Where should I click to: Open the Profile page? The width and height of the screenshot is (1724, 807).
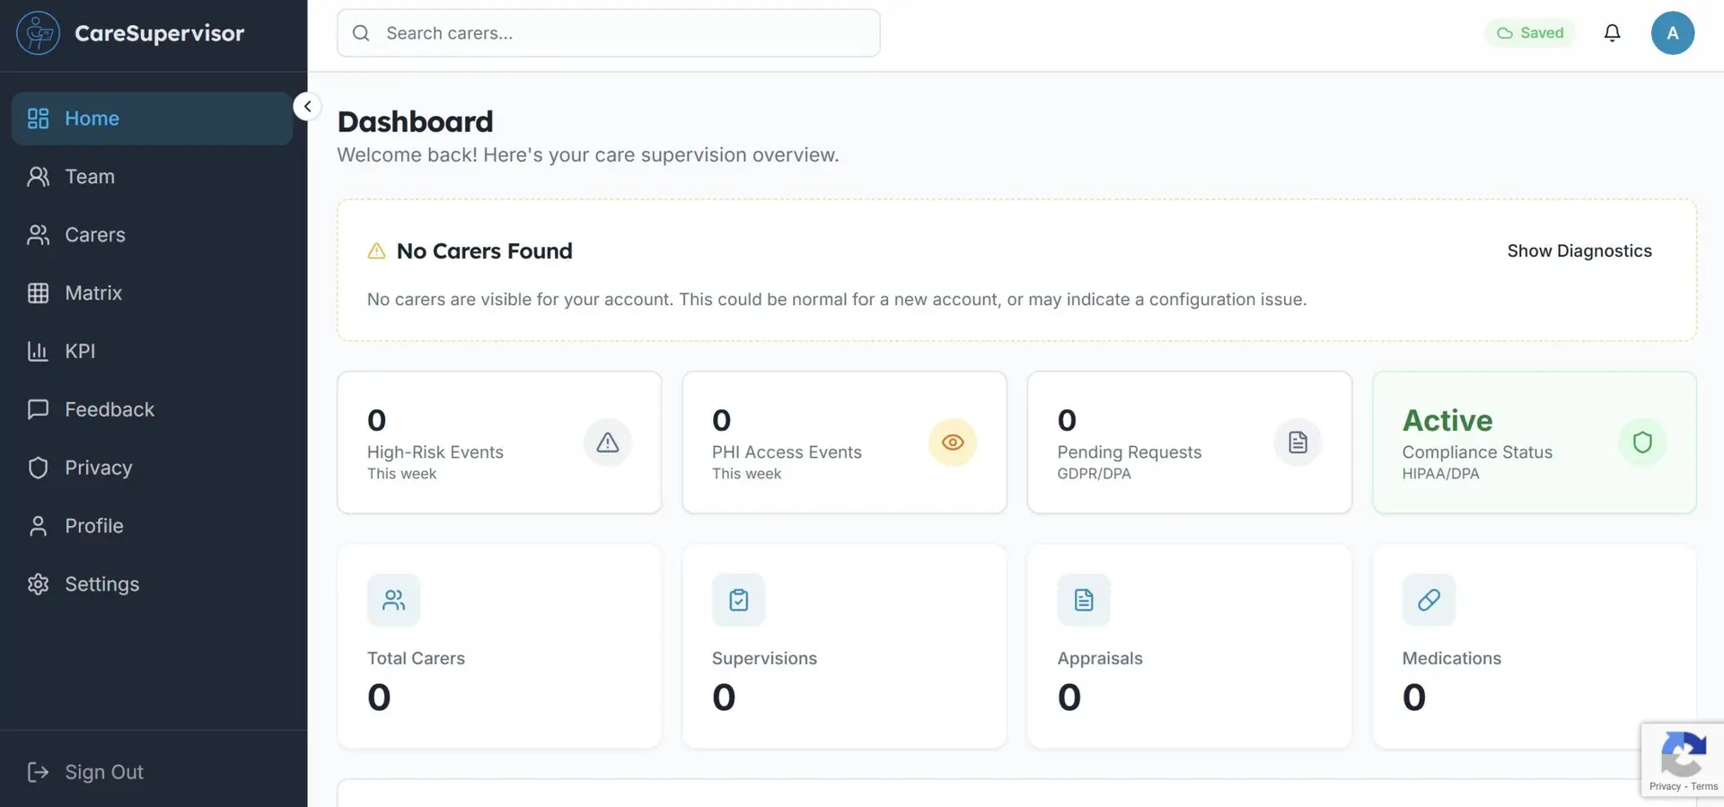[x=152, y=526]
